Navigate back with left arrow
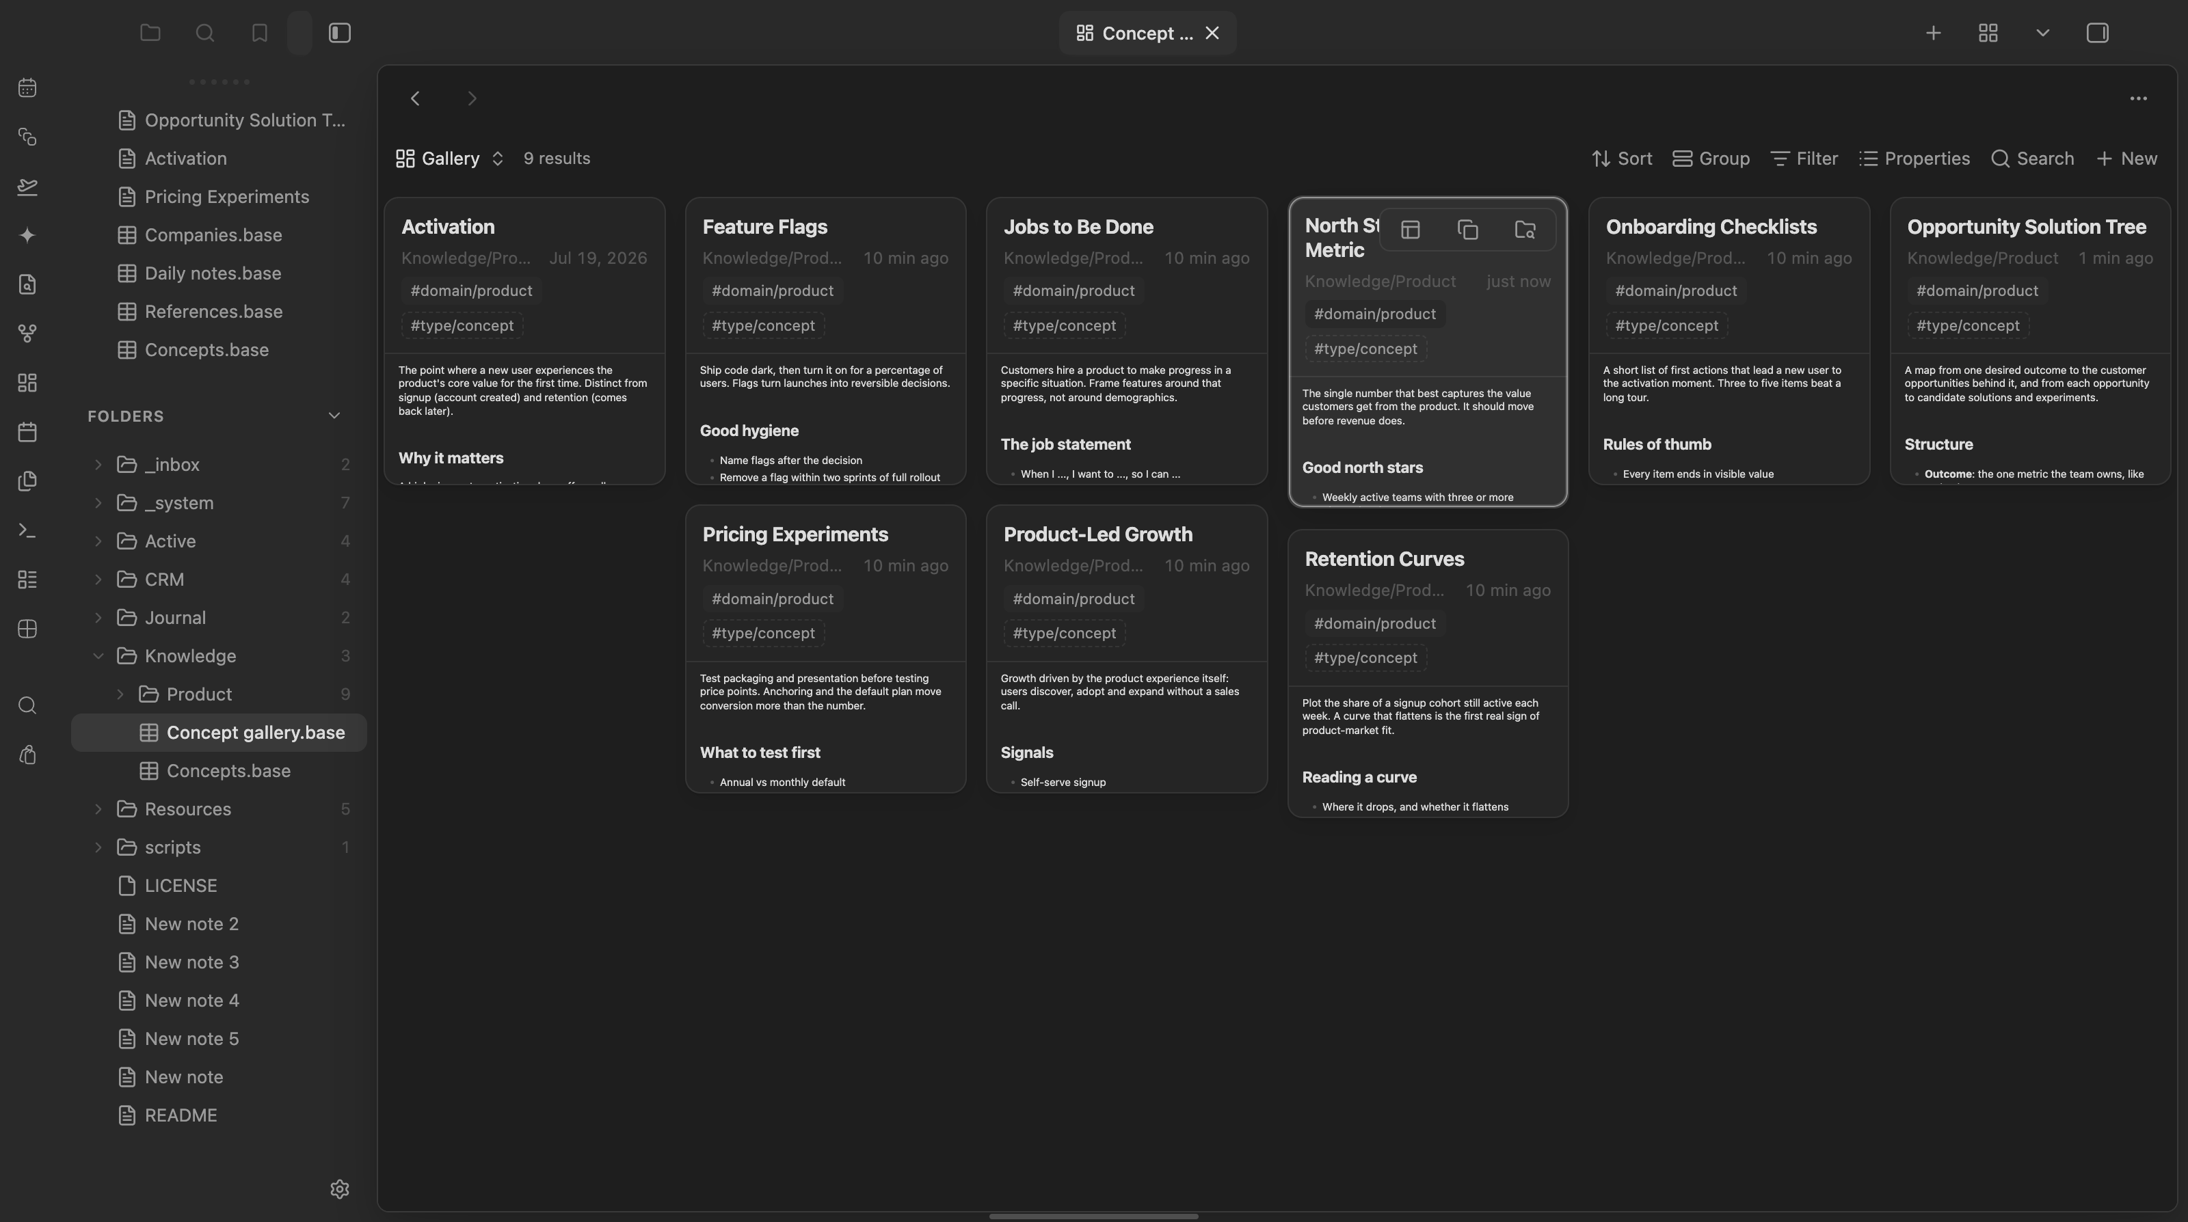This screenshot has width=2188, height=1222. pos(415,98)
